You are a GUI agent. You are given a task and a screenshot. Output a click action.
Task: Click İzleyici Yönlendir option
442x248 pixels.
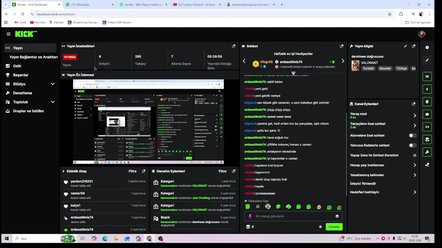363,184
